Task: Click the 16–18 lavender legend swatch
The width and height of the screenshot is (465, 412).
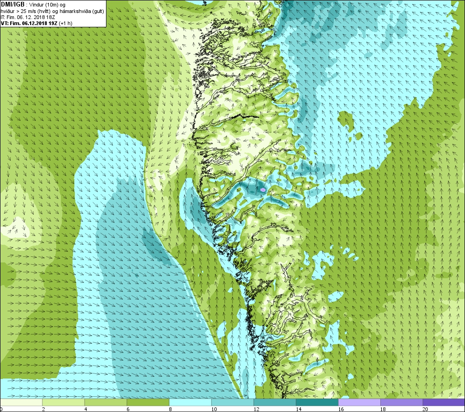Action: coord(359,402)
